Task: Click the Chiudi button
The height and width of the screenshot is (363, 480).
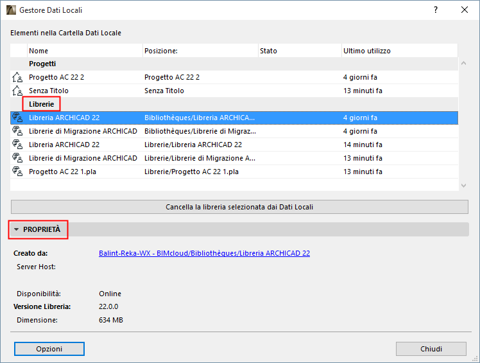Action: click(431, 349)
